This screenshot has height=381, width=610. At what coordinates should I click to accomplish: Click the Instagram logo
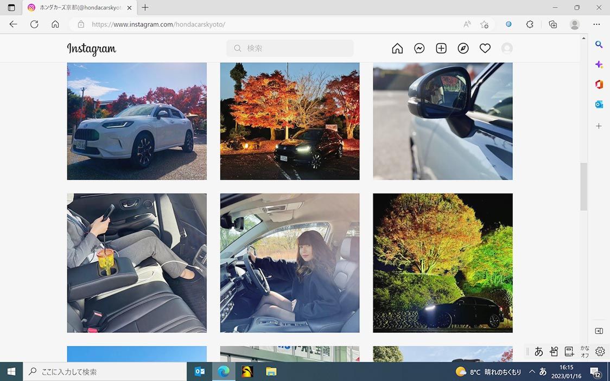point(91,49)
